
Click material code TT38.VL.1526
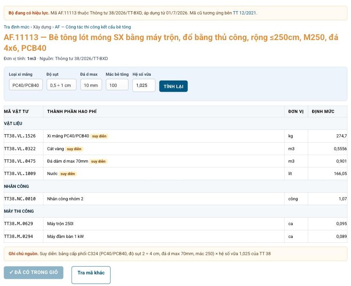coord(20,136)
